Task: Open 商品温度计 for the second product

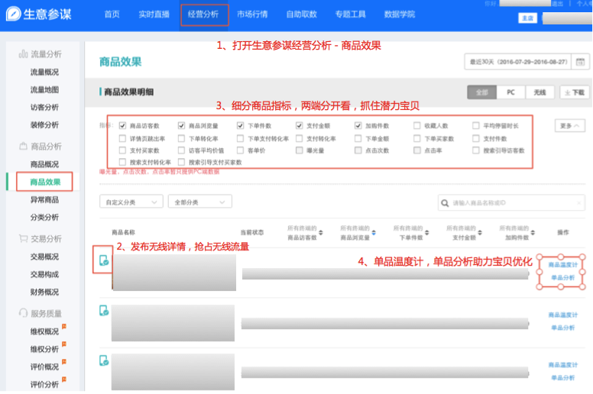Action: (x=562, y=315)
